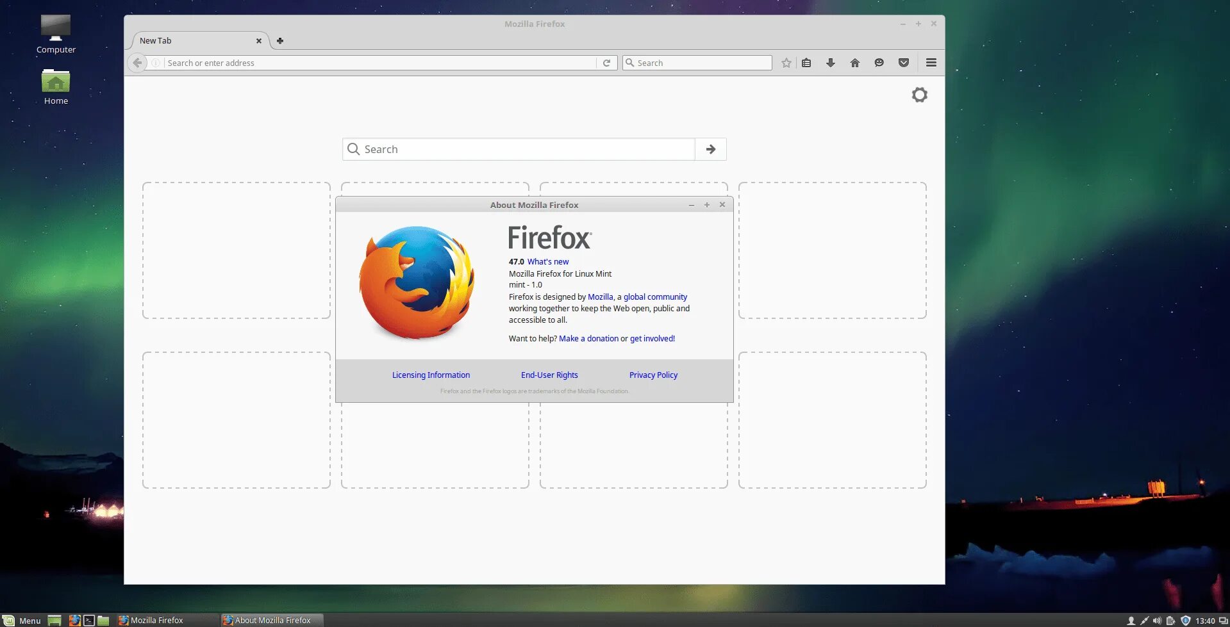1230x627 pixels.
Task: Open the window list icon by the clock
Action: point(1223,621)
